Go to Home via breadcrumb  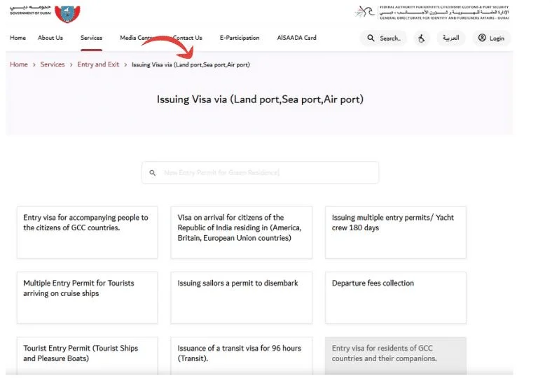point(19,64)
